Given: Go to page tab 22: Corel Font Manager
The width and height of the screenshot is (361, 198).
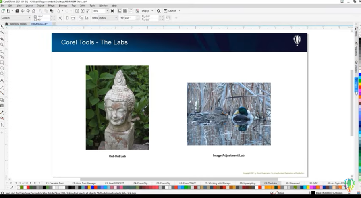Looking at the screenshot, I should 84,183.
